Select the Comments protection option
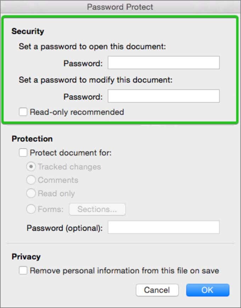241x308 pixels. (31, 180)
